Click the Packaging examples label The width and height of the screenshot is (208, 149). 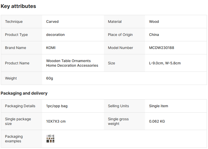tap(14, 139)
